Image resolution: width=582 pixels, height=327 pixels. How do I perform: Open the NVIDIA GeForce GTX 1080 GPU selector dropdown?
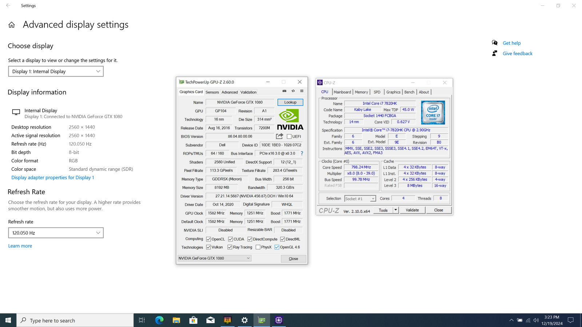[214, 258]
